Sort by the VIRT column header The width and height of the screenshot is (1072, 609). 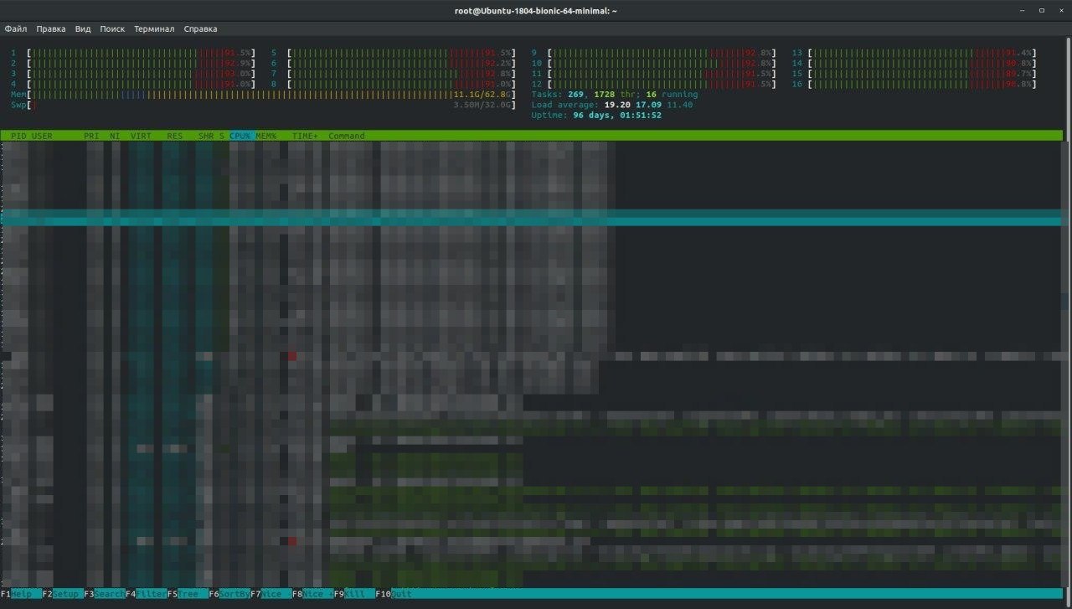[141, 136]
